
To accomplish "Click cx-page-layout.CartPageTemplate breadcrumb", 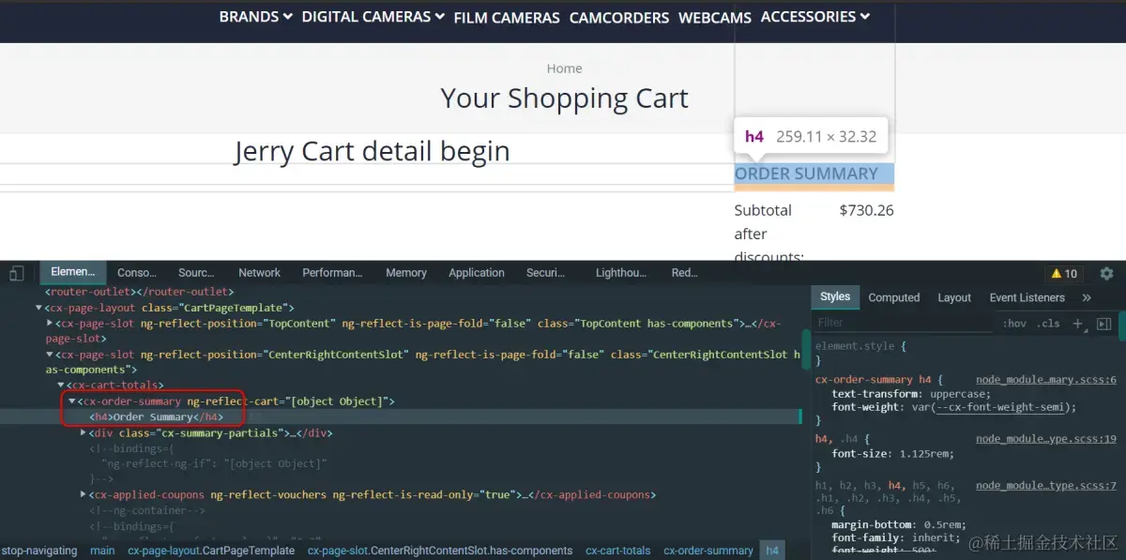I will tap(211, 551).
